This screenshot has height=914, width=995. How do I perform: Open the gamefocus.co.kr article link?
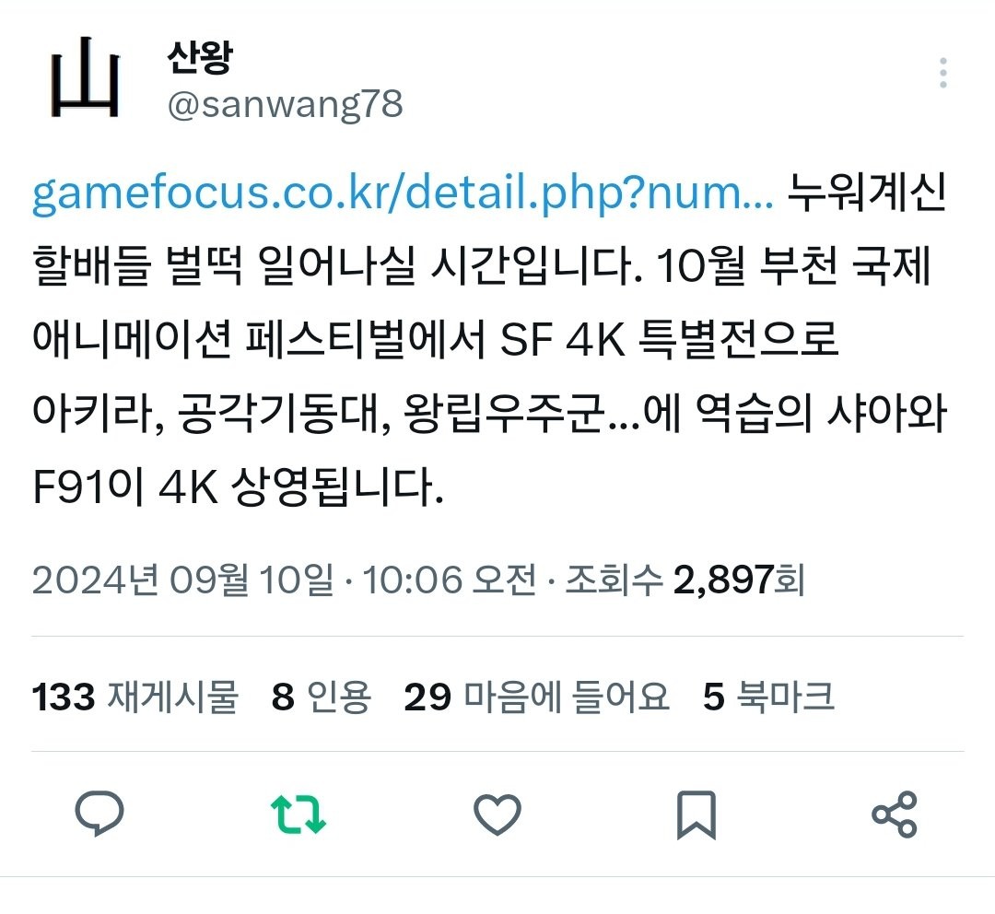[x=403, y=193]
